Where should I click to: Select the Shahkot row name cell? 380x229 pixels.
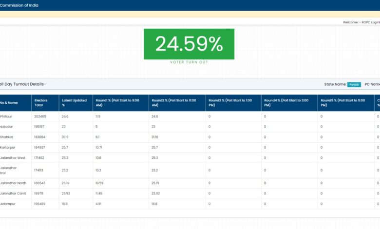7,137
